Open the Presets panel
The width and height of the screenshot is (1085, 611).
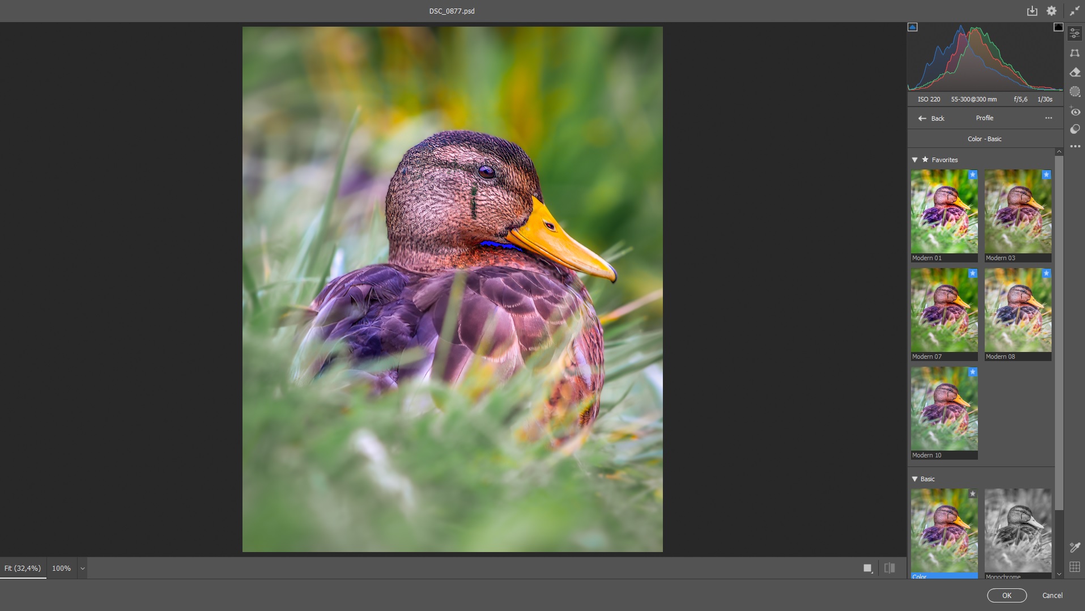coord(1075,129)
